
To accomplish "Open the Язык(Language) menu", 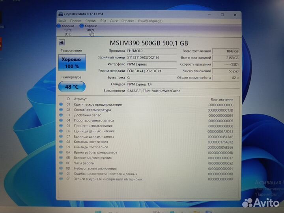I will (x=150, y=21).
